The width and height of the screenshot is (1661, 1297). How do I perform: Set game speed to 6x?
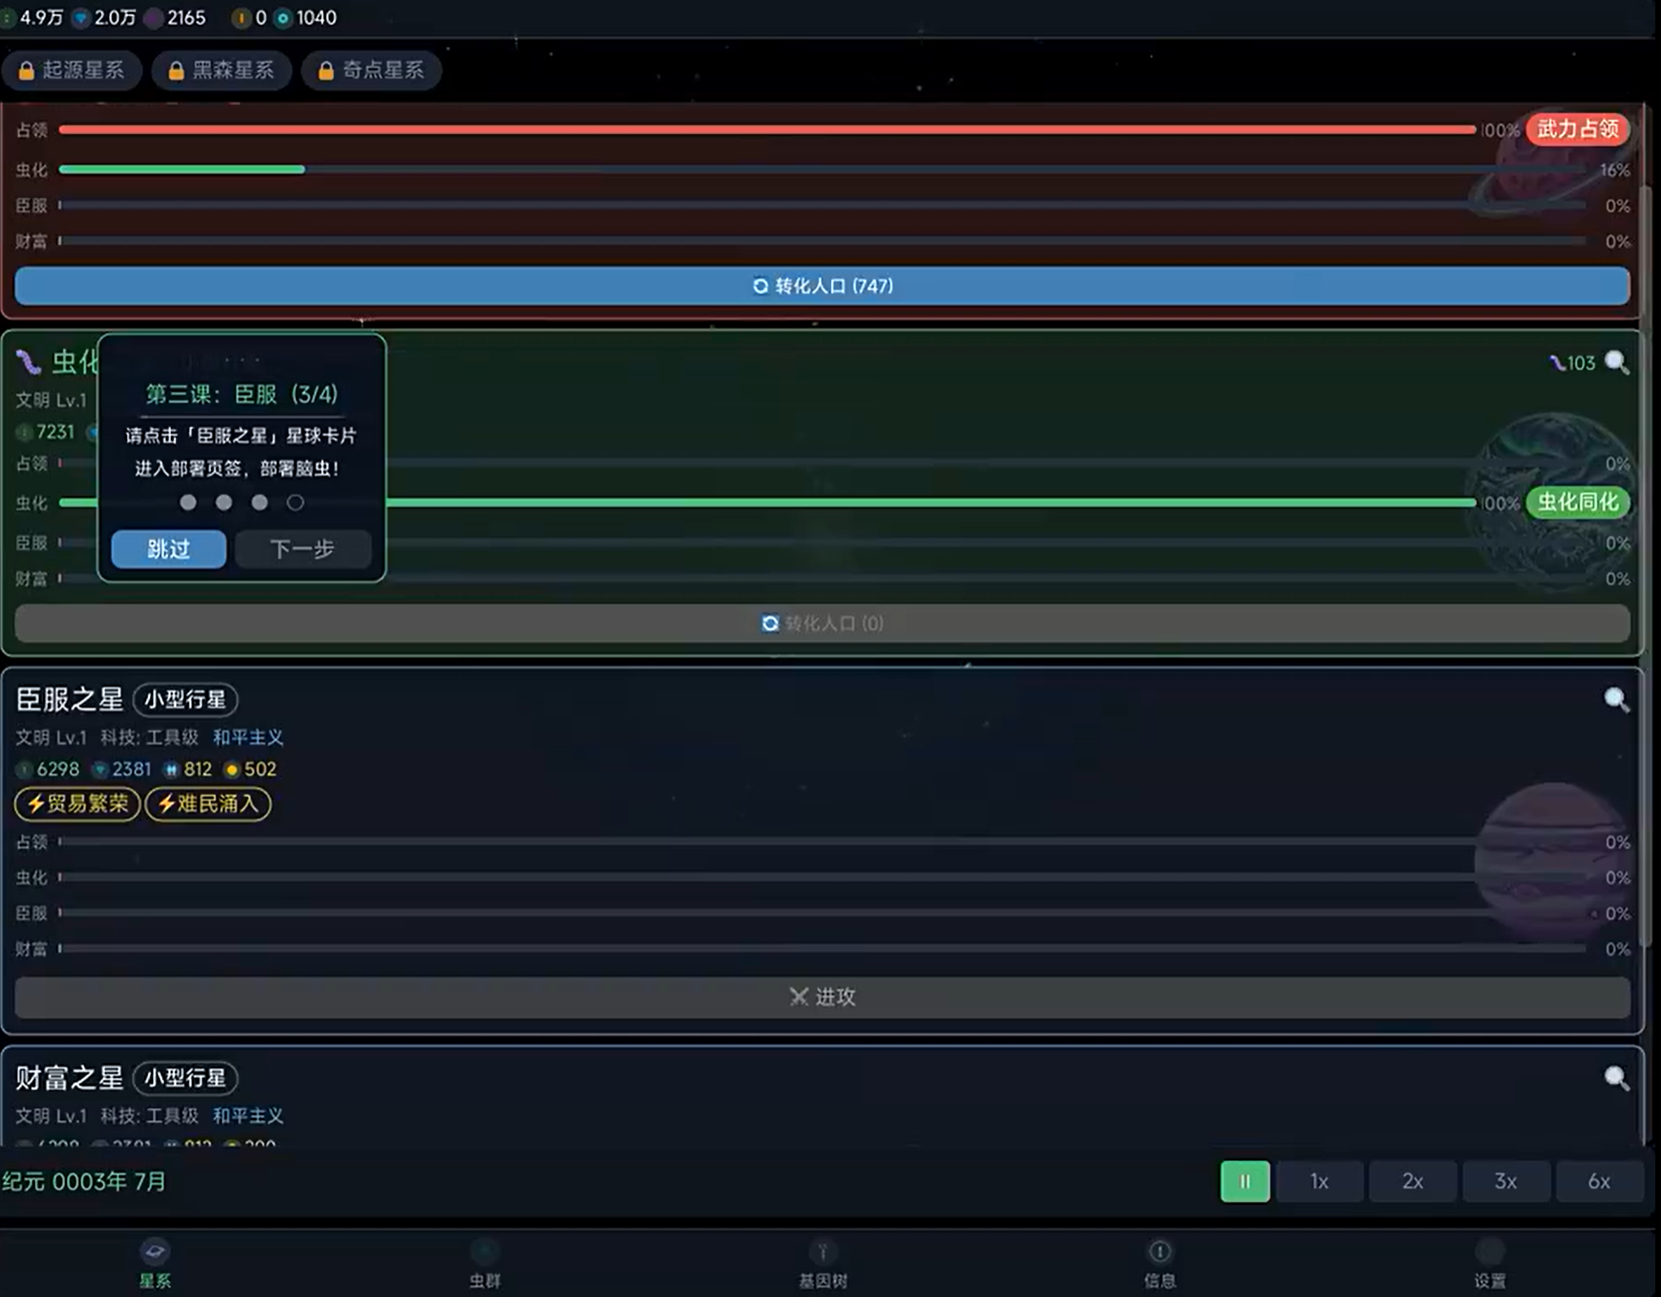pyautogui.click(x=1598, y=1181)
